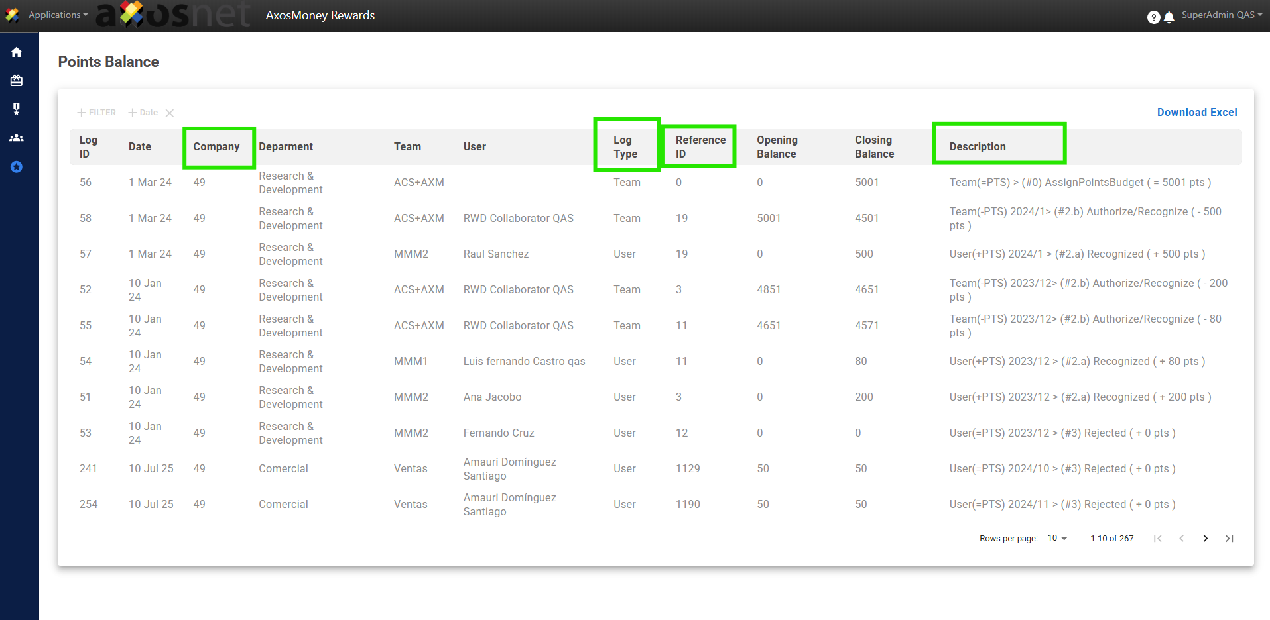Add a new filter with FILTER button
The height and width of the screenshot is (620, 1270).
click(x=97, y=113)
